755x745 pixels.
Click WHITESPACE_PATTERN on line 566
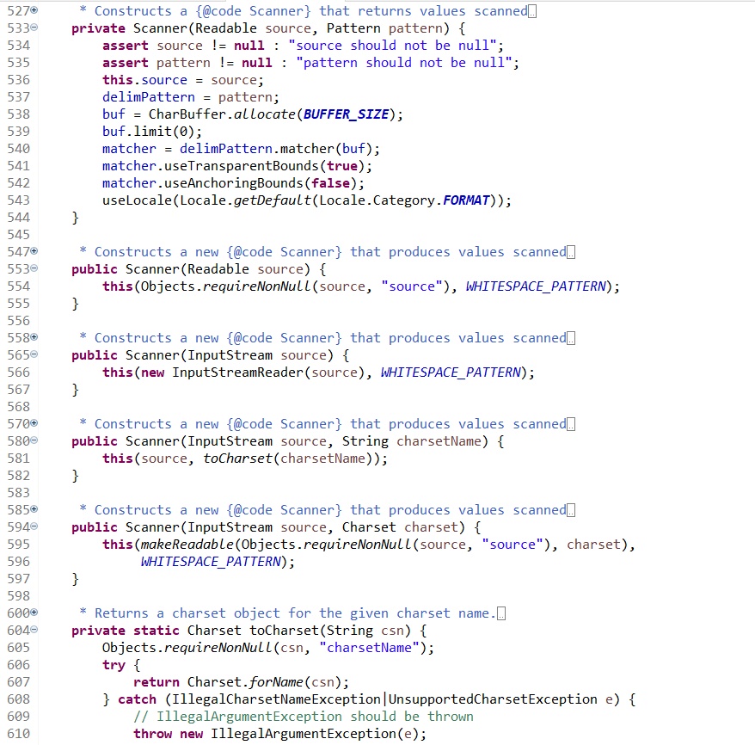(x=451, y=372)
